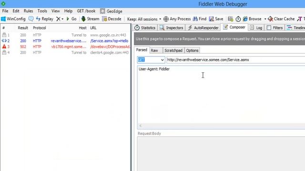Select the Composer tab
Screen dimensions: 305x171
[x=234, y=27]
